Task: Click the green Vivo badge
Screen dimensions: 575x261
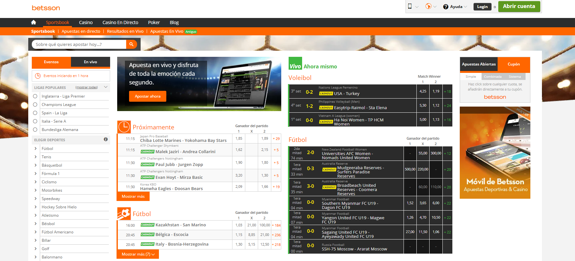Action: click(x=295, y=63)
